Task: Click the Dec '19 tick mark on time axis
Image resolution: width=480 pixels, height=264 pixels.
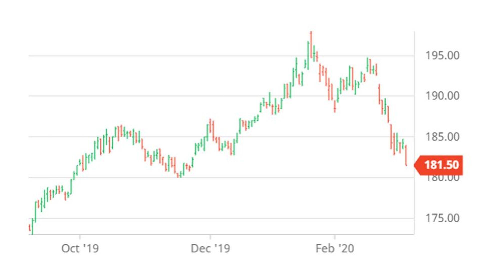Action: (210, 236)
